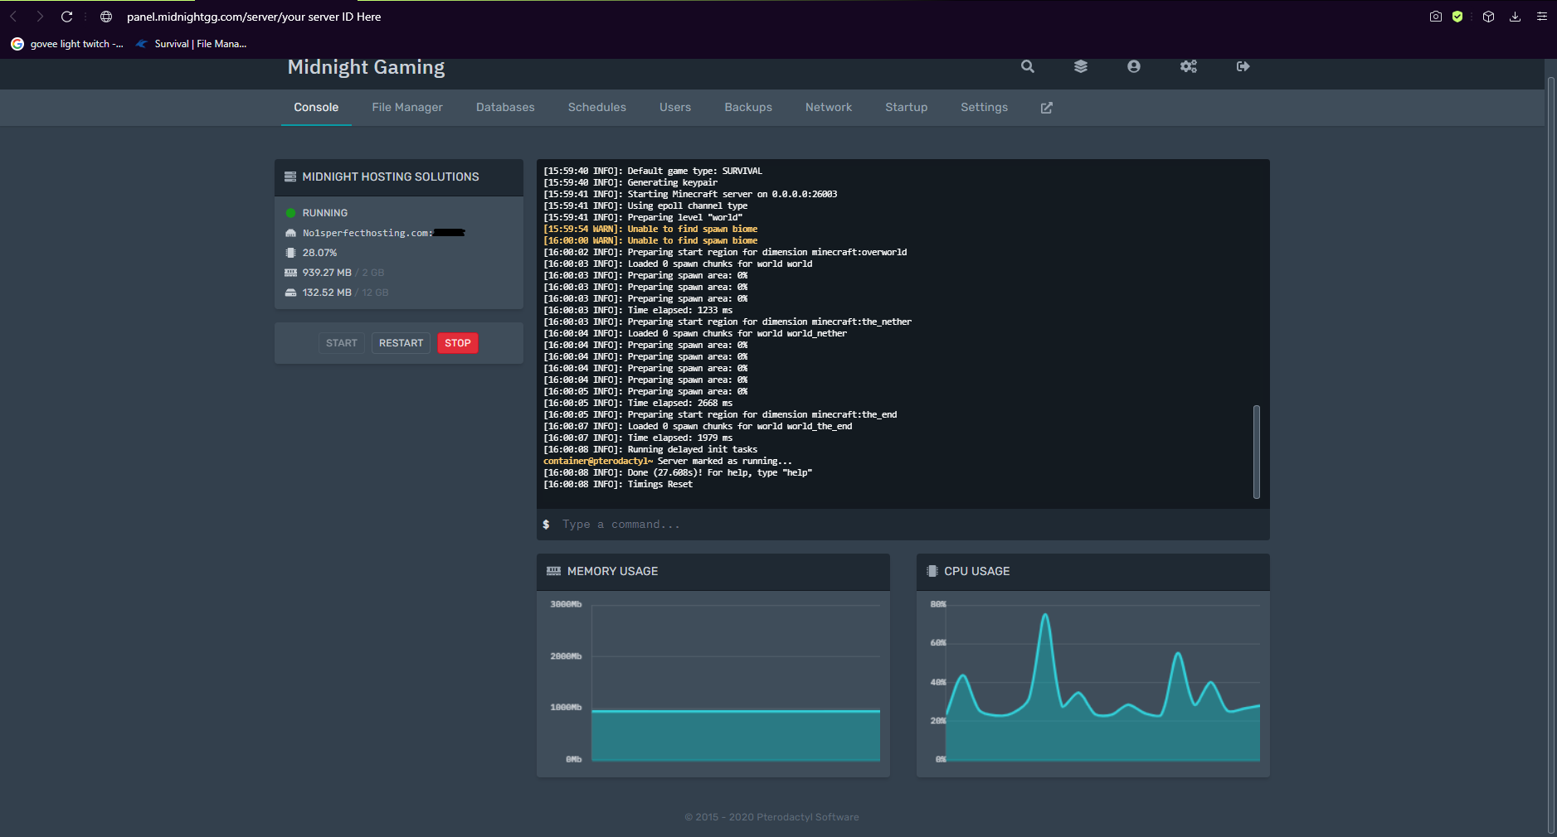Open the Databases tab
This screenshot has width=1557, height=837.
tap(505, 108)
